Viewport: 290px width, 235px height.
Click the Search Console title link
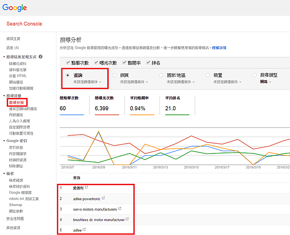point(24,24)
